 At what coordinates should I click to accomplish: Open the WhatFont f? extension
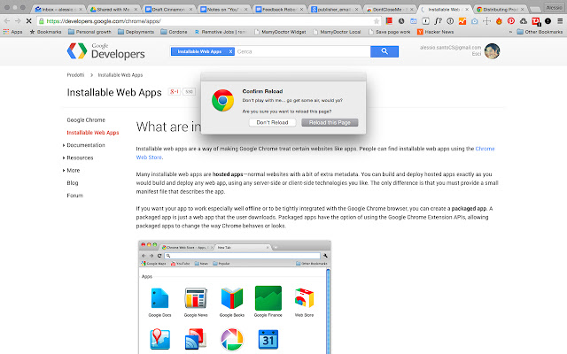coord(438,21)
